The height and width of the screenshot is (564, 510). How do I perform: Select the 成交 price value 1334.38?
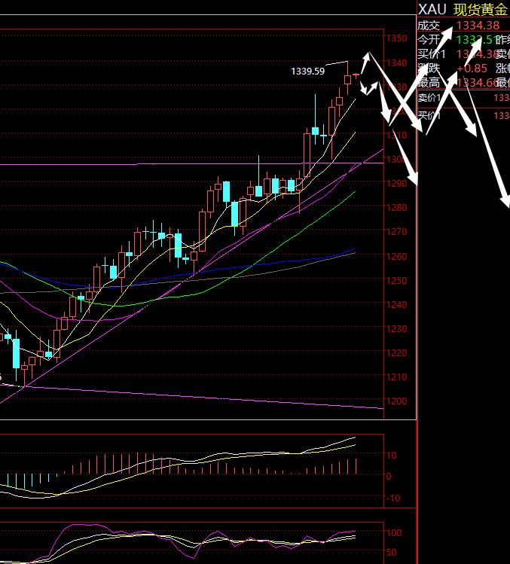pyautogui.click(x=478, y=26)
